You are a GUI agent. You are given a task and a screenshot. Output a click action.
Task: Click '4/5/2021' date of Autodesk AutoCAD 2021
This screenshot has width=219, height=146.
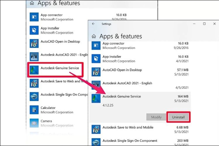pos(182,88)
